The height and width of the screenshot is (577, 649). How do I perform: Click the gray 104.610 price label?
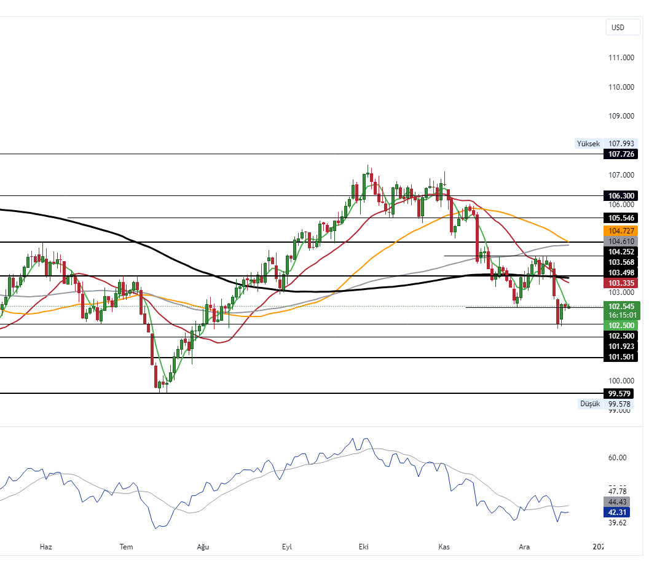621,241
